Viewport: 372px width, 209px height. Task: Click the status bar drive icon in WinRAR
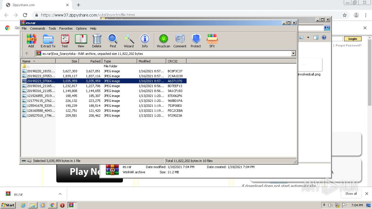tap(24, 161)
